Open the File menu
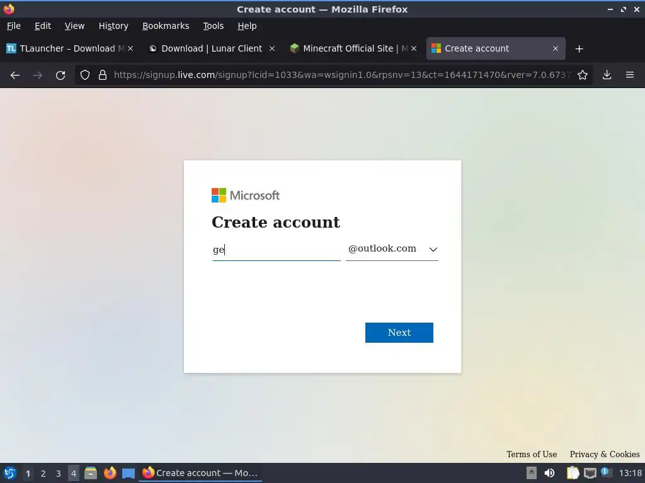The width and height of the screenshot is (645, 483). pyautogui.click(x=14, y=26)
